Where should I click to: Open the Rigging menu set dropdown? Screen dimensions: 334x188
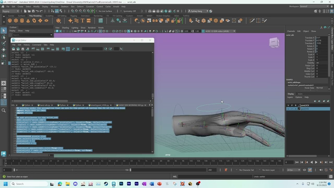point(10,11)
